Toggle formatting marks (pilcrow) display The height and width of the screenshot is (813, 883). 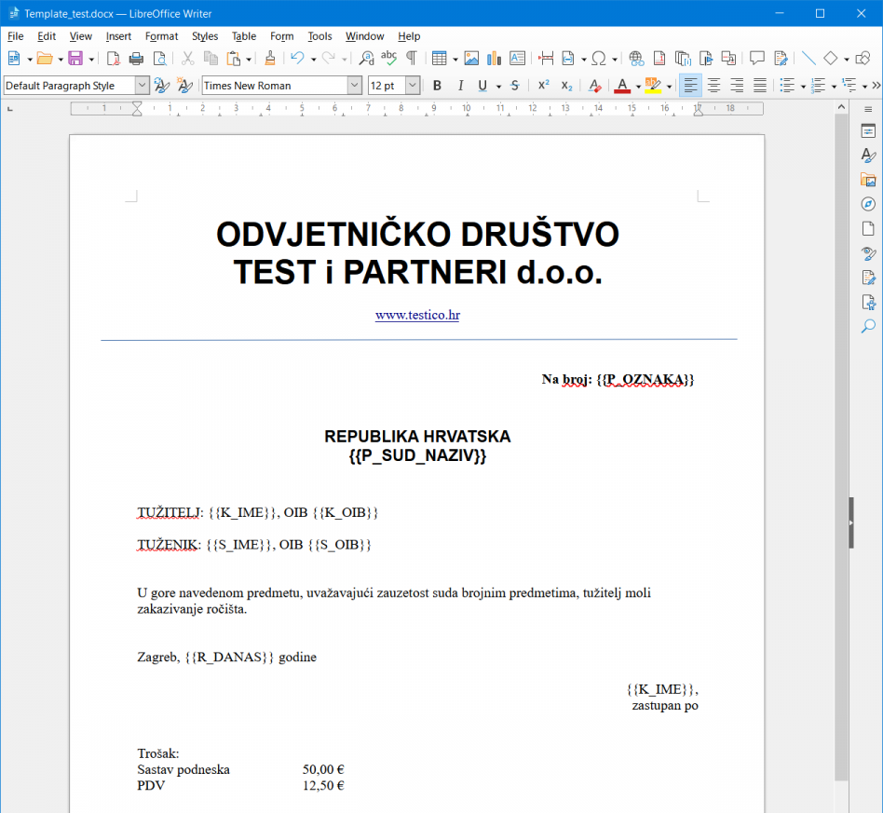coord(411,59)
